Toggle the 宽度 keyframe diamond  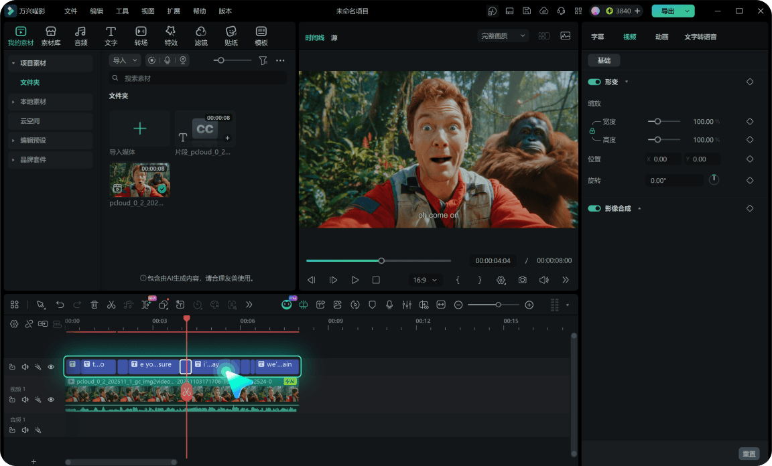click(750, 122)
